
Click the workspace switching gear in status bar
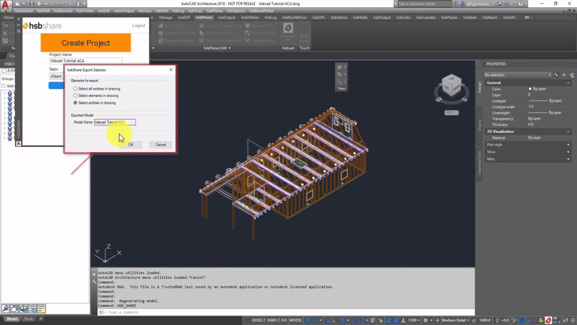click(x=425, y=320)
